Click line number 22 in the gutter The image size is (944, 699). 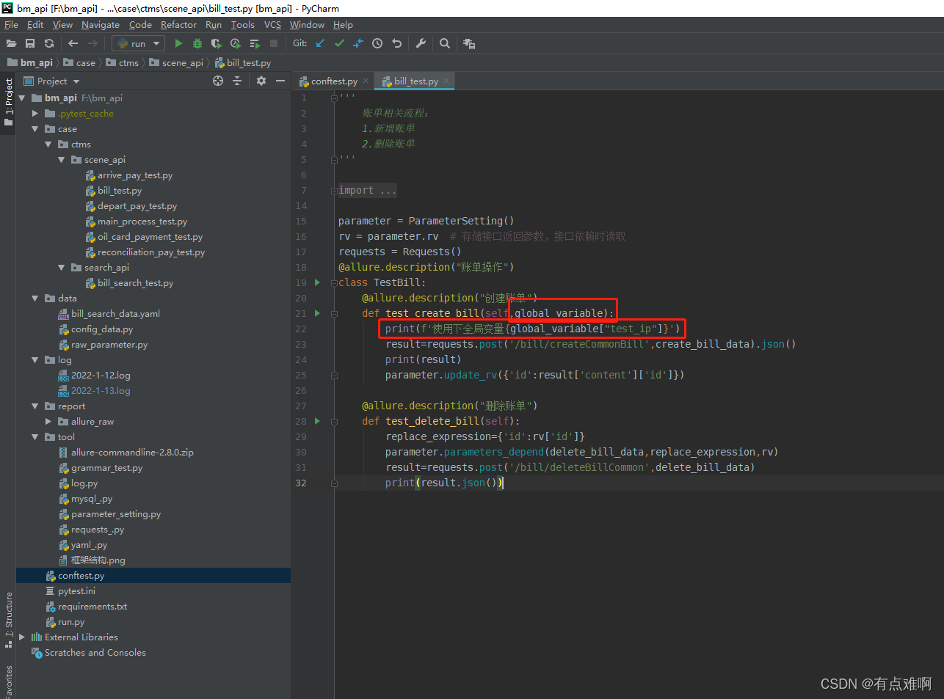[301, 329]
